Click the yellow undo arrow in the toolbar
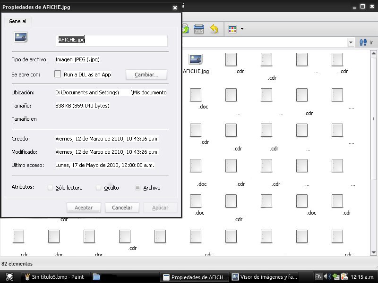This screenshot has width=378, height=283. click(x=214, y=29)
